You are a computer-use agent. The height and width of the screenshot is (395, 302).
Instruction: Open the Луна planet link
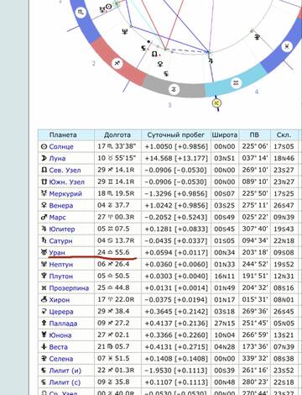tap(57, 158)
